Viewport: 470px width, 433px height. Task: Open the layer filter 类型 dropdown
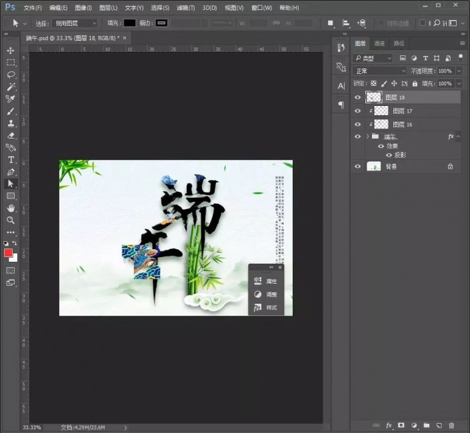coord(373,58)
